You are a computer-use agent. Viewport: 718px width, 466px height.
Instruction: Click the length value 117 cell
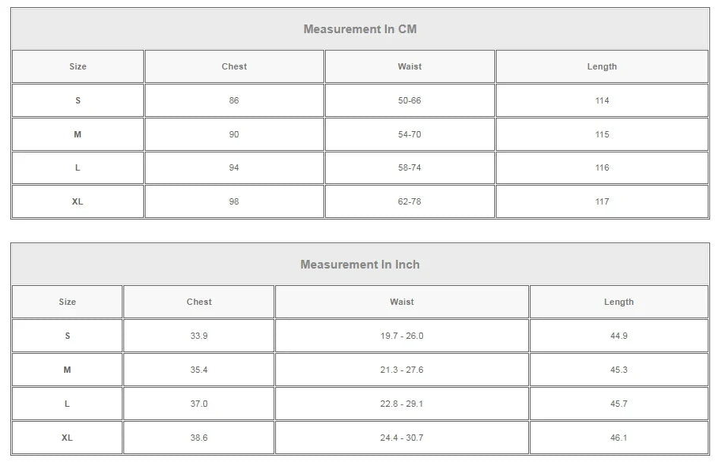pyautogui.click(x=602, y=201)
